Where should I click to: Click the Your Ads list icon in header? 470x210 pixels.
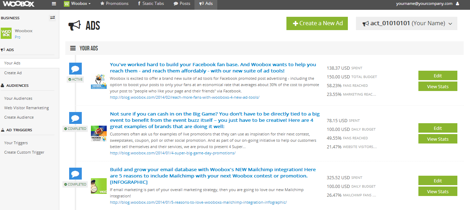point(73,48)
